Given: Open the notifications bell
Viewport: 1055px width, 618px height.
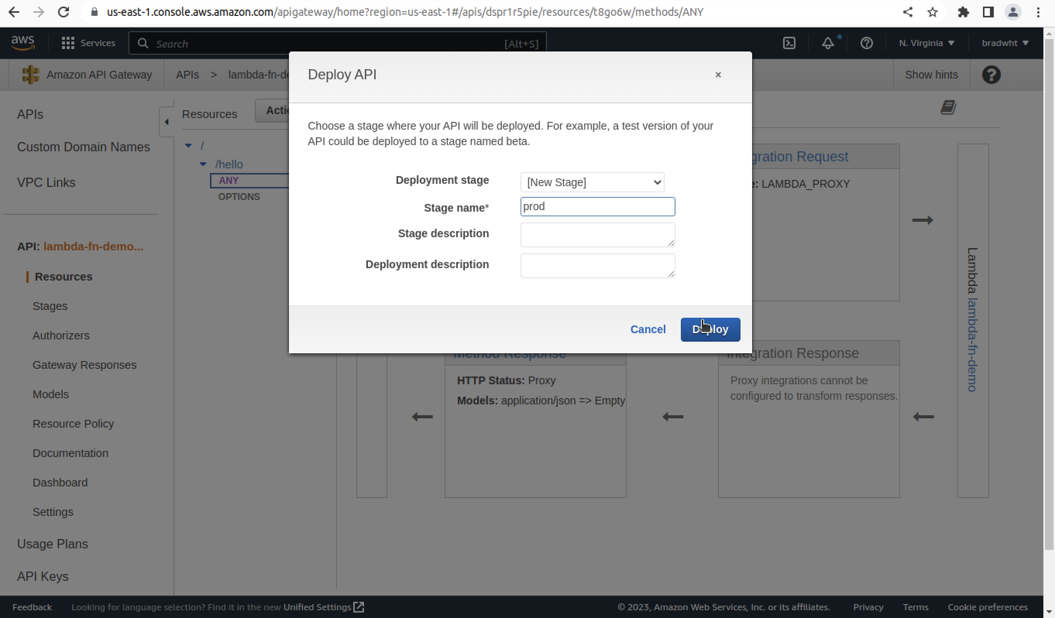Looking at the screenshot, I should click(x=828, y=43).
